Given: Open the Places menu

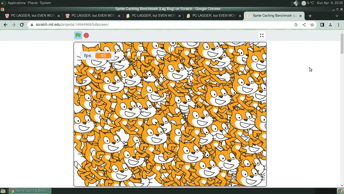Looking at the screenshot, I should click(33, 3).
